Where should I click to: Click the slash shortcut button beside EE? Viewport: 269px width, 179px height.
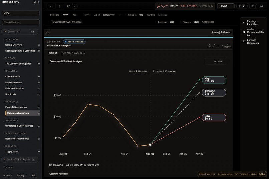[x=75, y=6]
